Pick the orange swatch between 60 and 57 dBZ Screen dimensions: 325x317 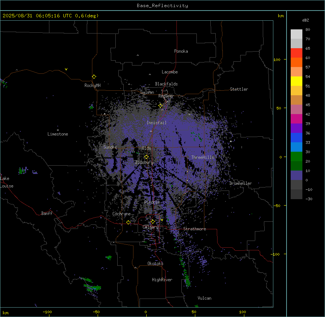(x=296, y=62)
